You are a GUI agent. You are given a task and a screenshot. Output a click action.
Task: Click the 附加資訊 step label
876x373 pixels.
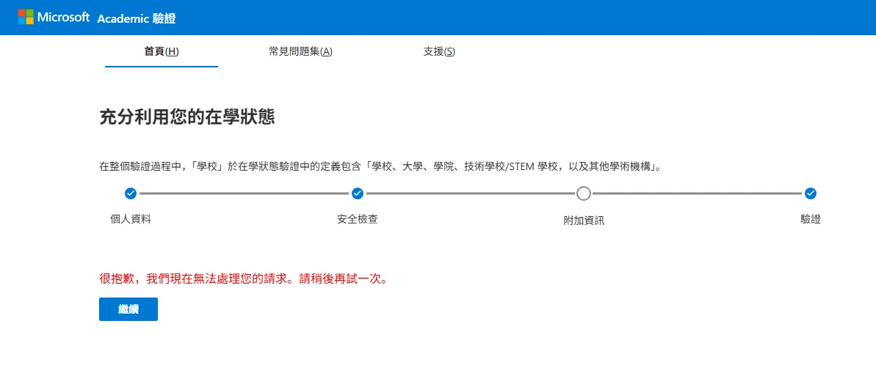coord(584,220)
